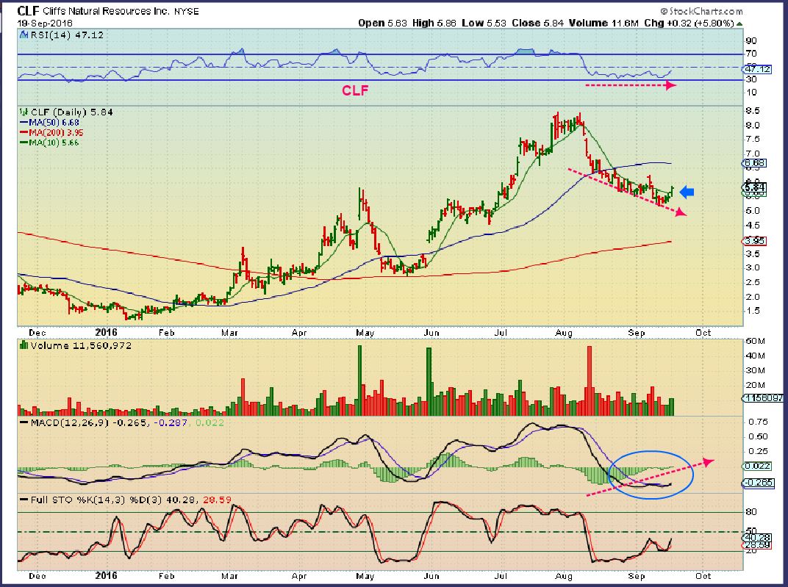Click the 1.5 level on the price axis
The image size is (788, 587).
coord(753,311)
